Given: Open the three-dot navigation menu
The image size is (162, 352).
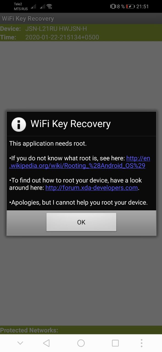Looking at the screenshot, I should [x=141, y=343].
